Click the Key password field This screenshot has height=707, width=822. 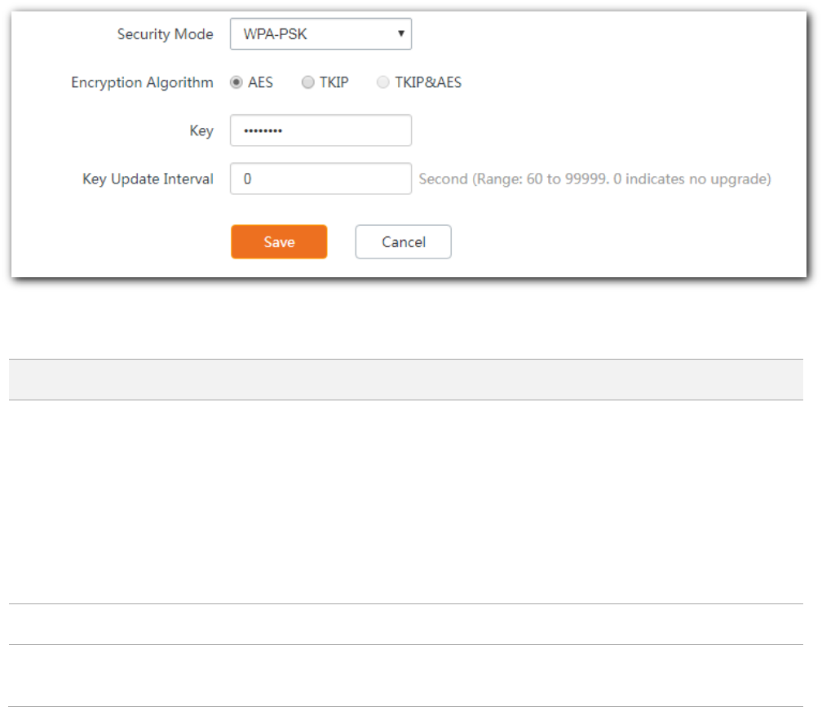pos(320,130)
